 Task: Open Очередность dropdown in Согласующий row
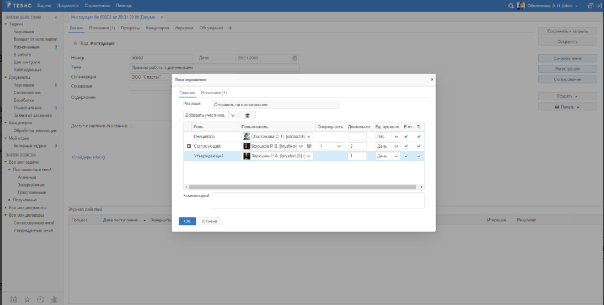[339, 146]
